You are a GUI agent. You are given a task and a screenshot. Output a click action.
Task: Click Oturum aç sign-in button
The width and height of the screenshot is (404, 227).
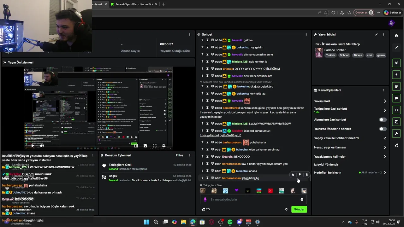[364, 13]
